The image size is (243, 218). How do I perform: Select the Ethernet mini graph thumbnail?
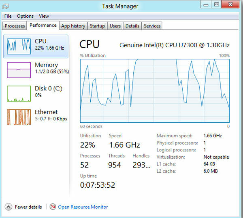tap(19, 117)
